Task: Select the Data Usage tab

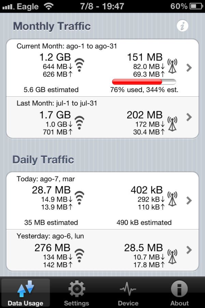Action: click(x=26, y=293)
